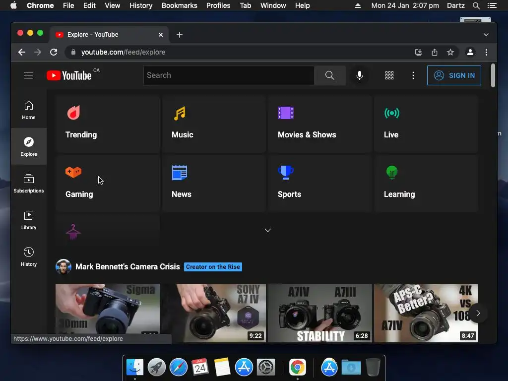Click the install app icon in address bar
508x381 pixels.
pos(419,52)
